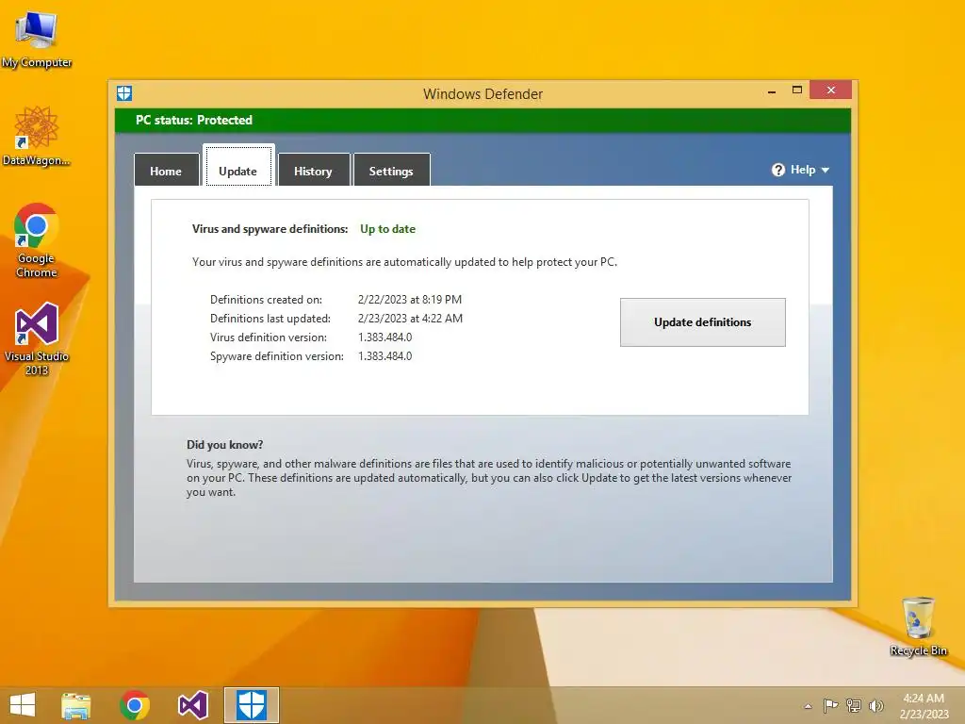Click the Windows Start button
Viewport: 965px width, 724px height.
pos(23,705)
